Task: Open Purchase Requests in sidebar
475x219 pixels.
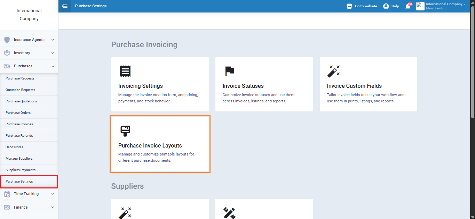Action: (x=20, y=78)
